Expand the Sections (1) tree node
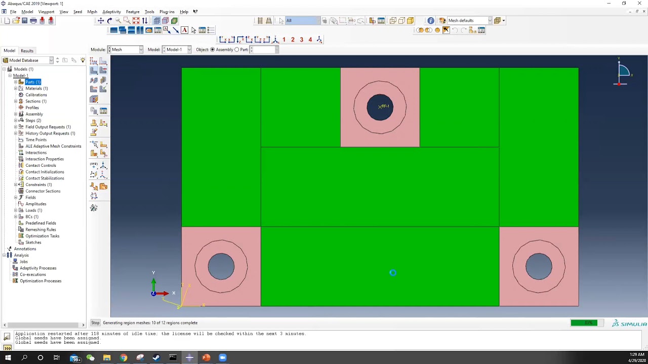 click(16, 101)
